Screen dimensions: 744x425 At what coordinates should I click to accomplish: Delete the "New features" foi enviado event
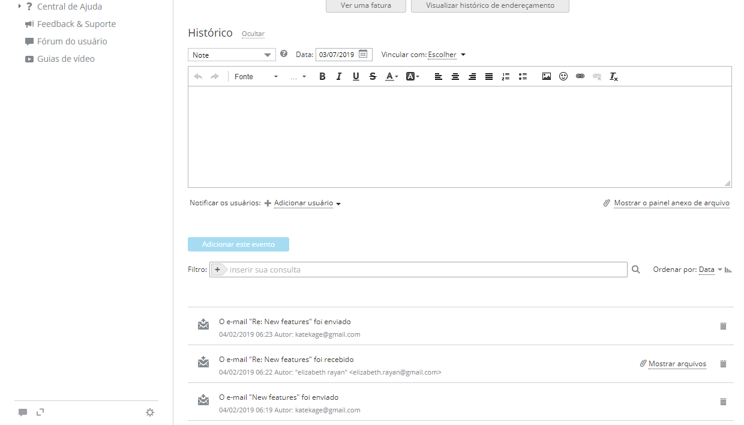tap(723, 402)
